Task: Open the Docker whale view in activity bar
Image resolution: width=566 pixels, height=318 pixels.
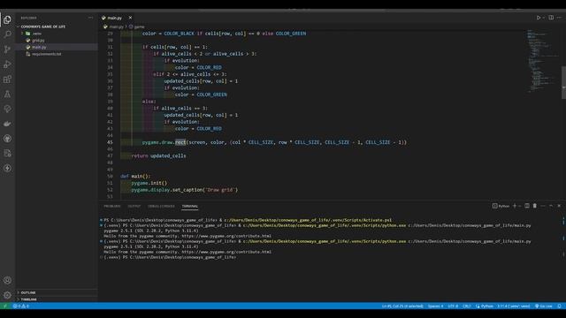Action: point(7,124)
